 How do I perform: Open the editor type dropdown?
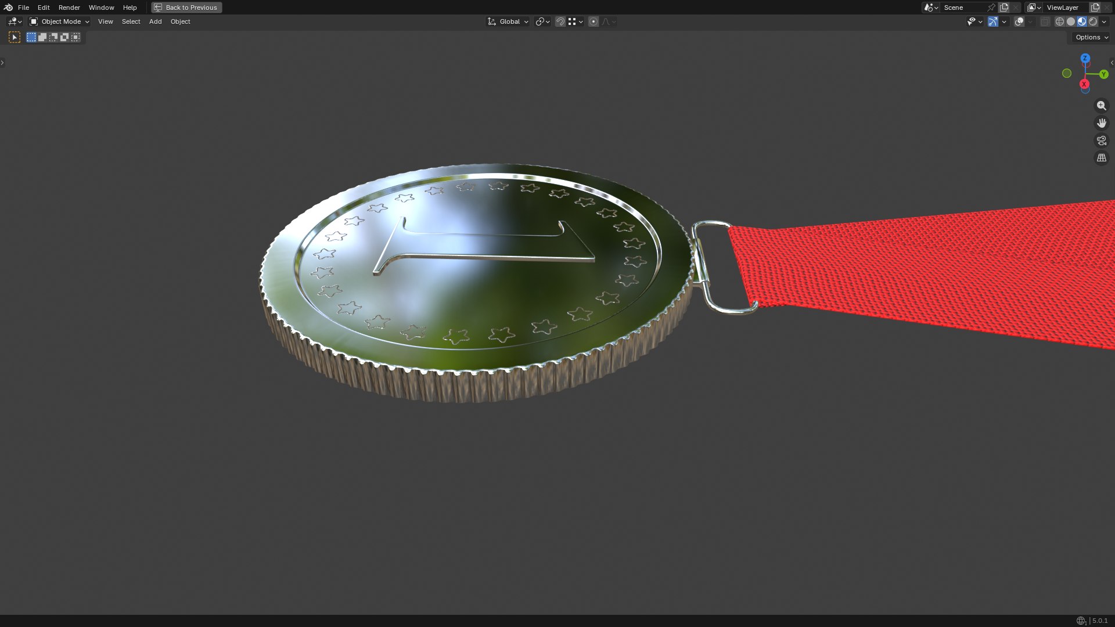point(15,21)
